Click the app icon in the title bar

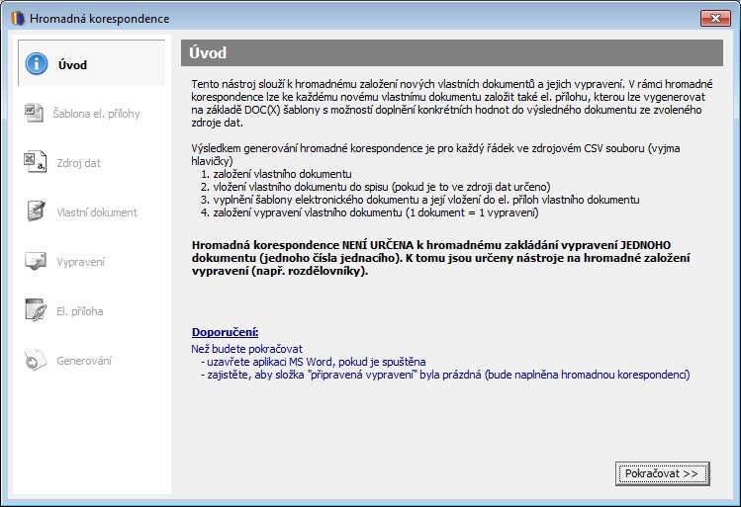(18, 19)
